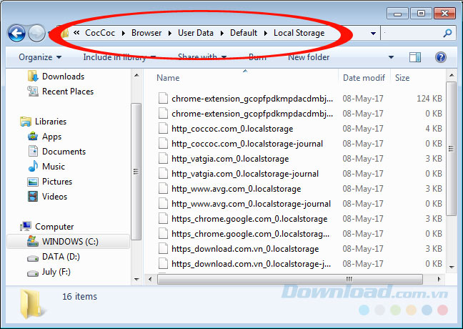The width and height of the screenshot is (463, 329).
Task: Click file icon of https_download.com.vn_0.localstorage
Action: [163, 249]
